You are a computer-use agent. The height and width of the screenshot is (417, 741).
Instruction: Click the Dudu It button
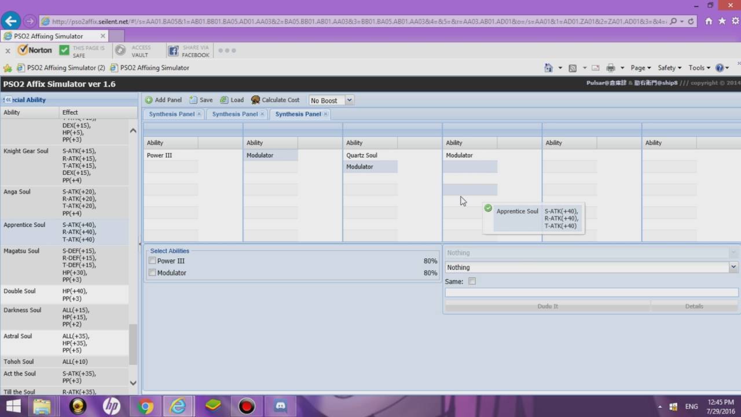(x=548, y=306)
